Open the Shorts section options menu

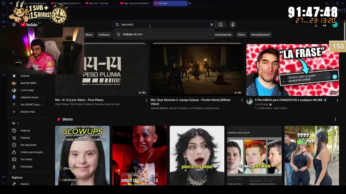coord(335,119)
